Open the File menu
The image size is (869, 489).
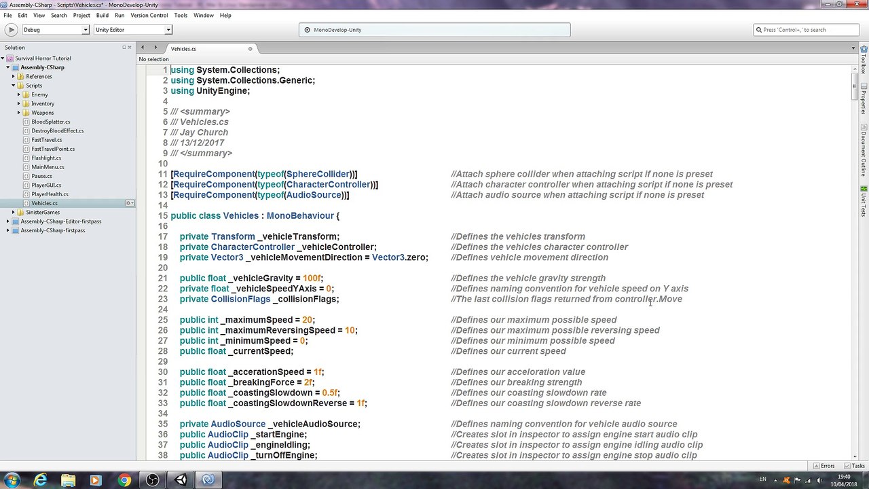[x=7, y=15]
